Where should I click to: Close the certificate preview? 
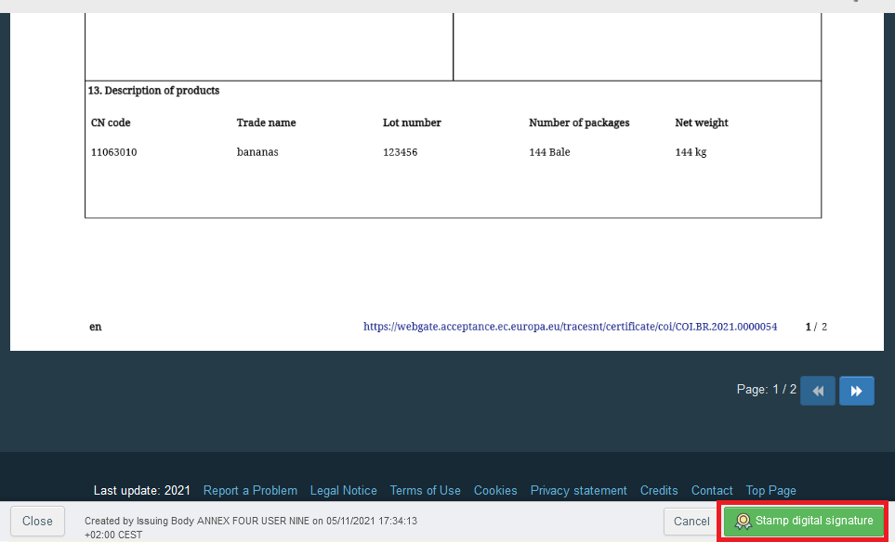tap(38, 521)
